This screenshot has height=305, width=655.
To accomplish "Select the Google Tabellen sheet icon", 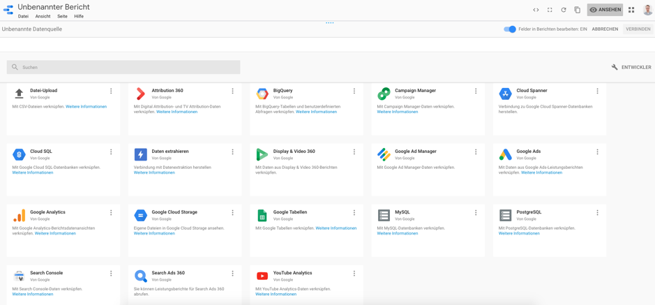I will pos(262,216).
